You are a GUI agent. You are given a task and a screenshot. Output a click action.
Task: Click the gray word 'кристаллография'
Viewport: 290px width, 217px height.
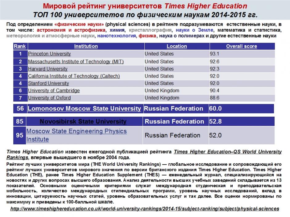tap(150, 30)
